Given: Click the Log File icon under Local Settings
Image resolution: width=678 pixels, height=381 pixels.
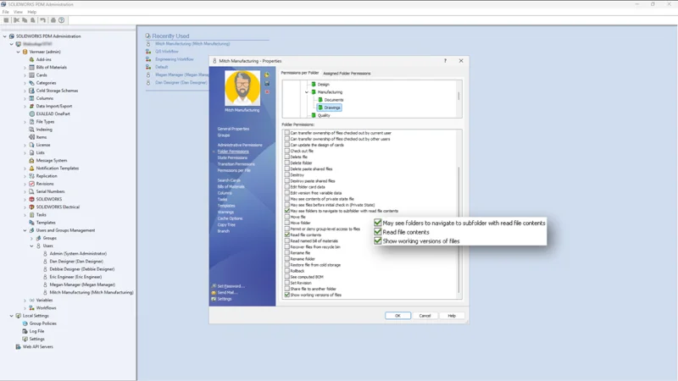Looking at the screenshot, I should [25, 331].
